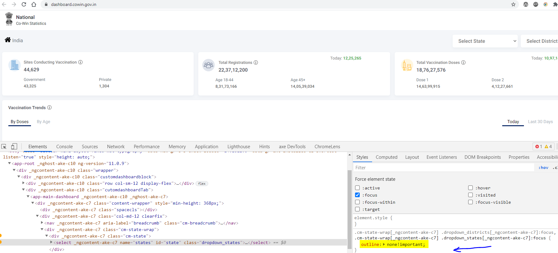558x253 pixels.
Task: Click the vaccine vial icon on Doses card
Action: click(407, 65)
